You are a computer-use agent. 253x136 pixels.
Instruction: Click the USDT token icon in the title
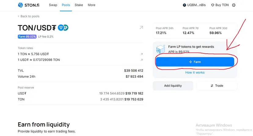66,28
